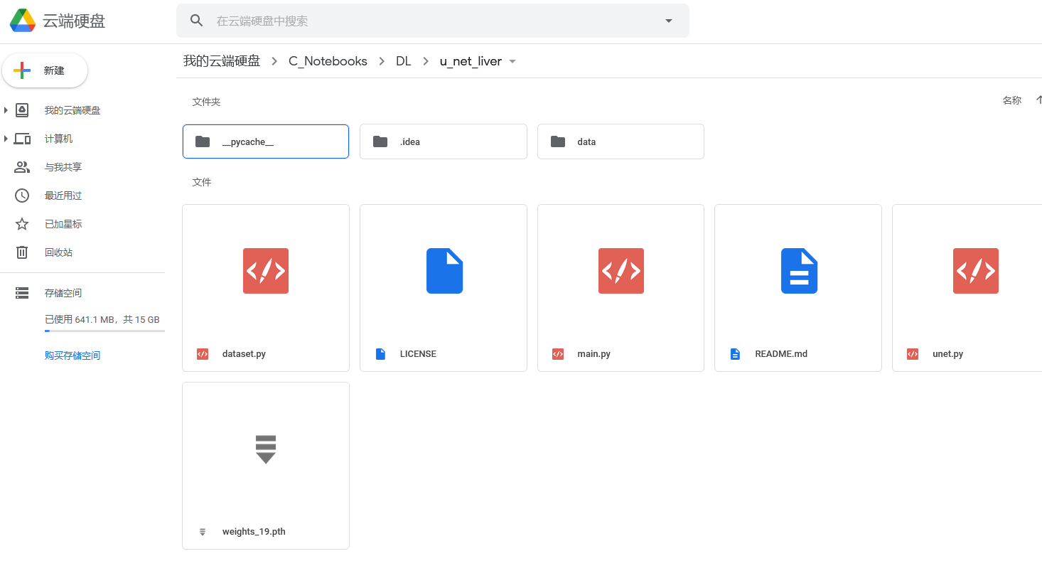The height and width of the screenshot is (561, 1042).
Task: Click the My Drive sidebar icon
Action: pos(22,110)
